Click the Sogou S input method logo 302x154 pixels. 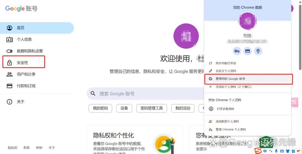(x=258, y=150)
